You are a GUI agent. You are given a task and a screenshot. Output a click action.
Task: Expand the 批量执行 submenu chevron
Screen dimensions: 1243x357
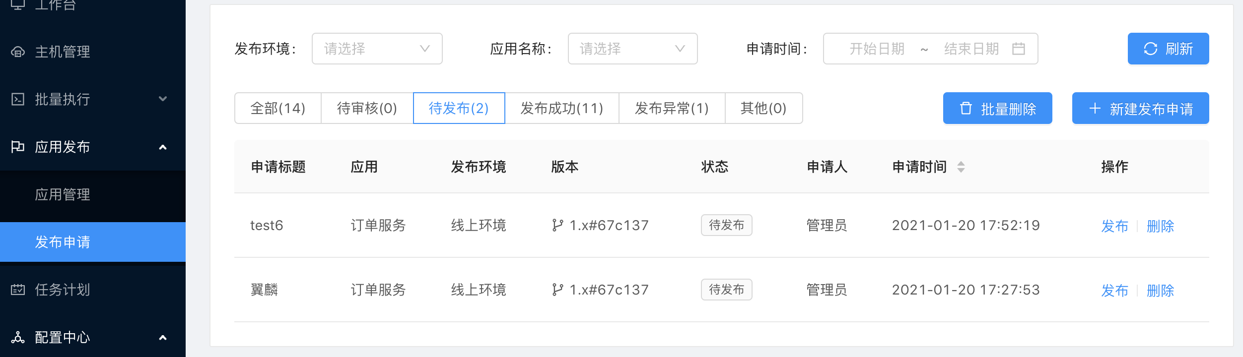[163, 99]
